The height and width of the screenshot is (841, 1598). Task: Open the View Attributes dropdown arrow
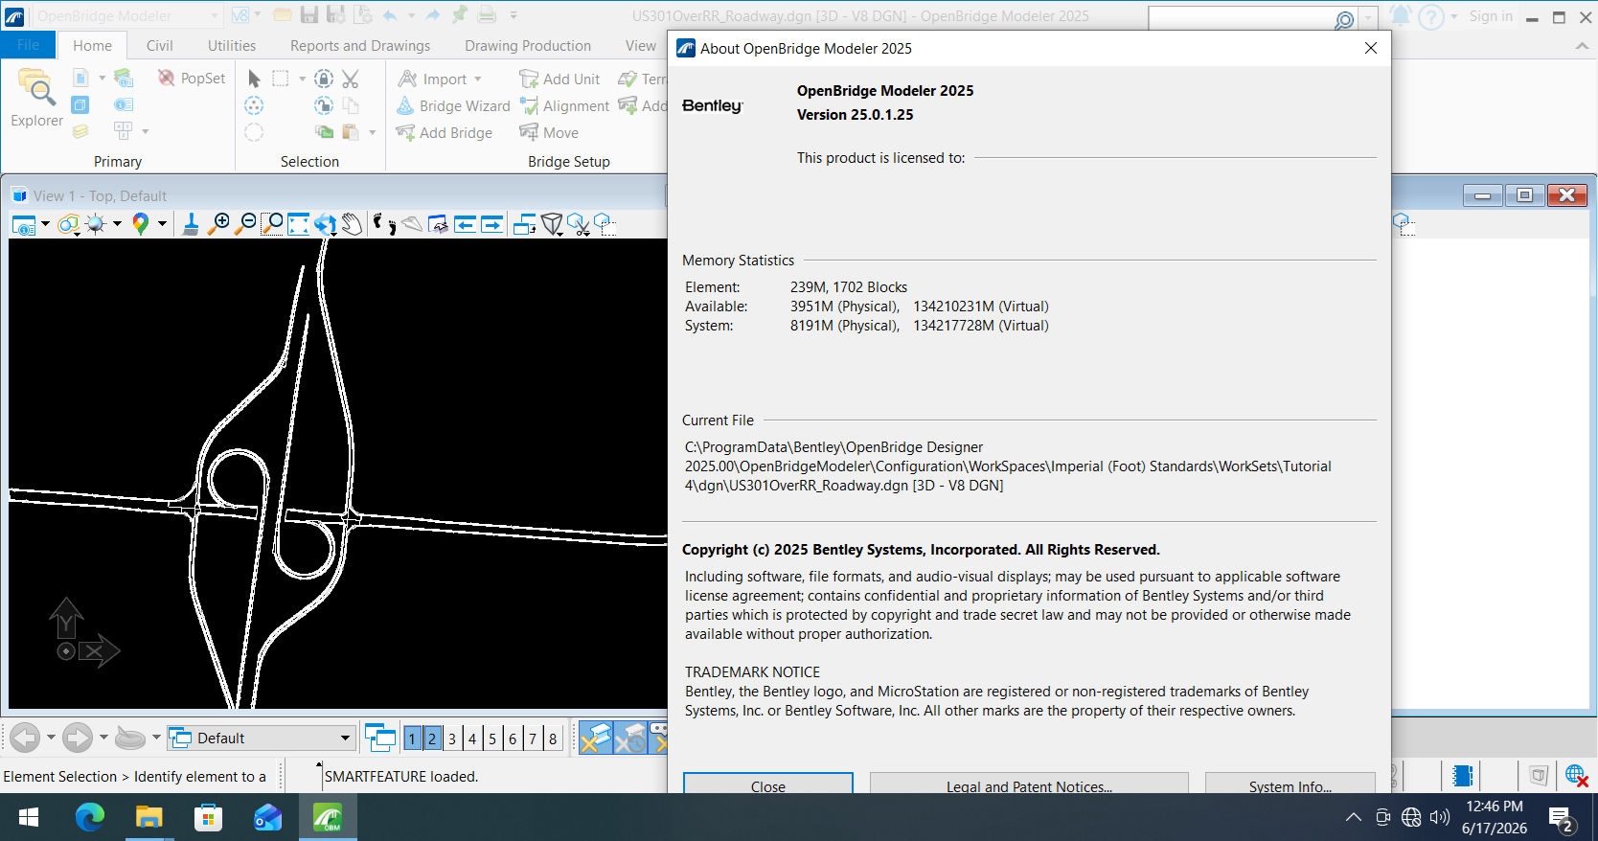[x=45, y=224]
